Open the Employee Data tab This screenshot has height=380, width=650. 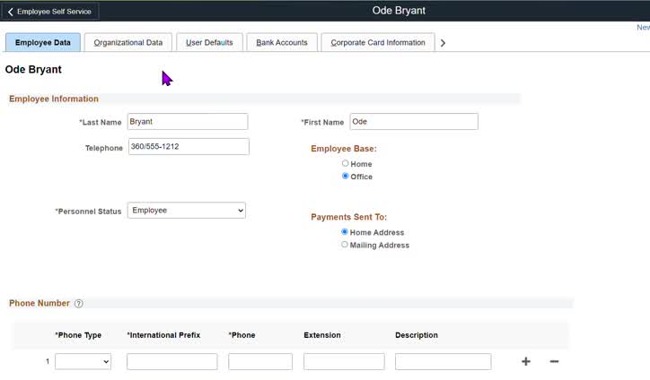[43, 43]
